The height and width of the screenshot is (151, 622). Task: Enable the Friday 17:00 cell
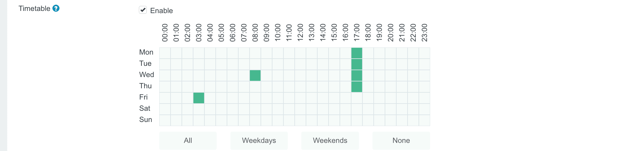coord(357,98)
